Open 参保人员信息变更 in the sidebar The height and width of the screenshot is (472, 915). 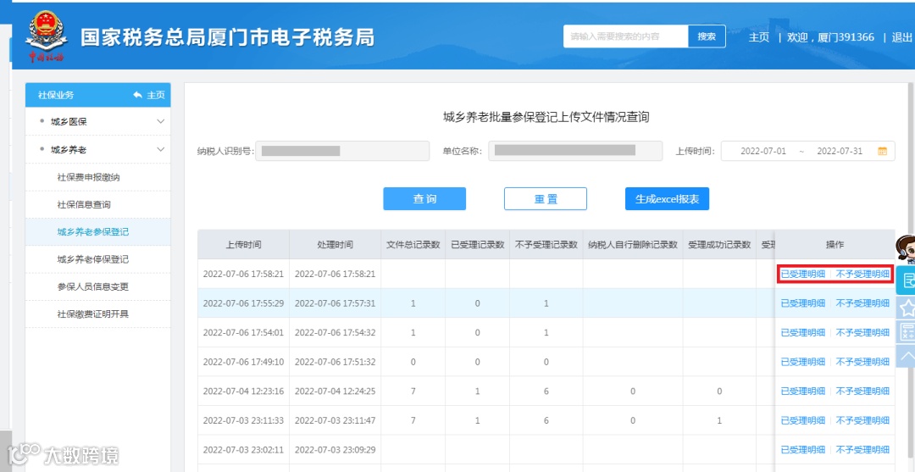tap(93, 286)
